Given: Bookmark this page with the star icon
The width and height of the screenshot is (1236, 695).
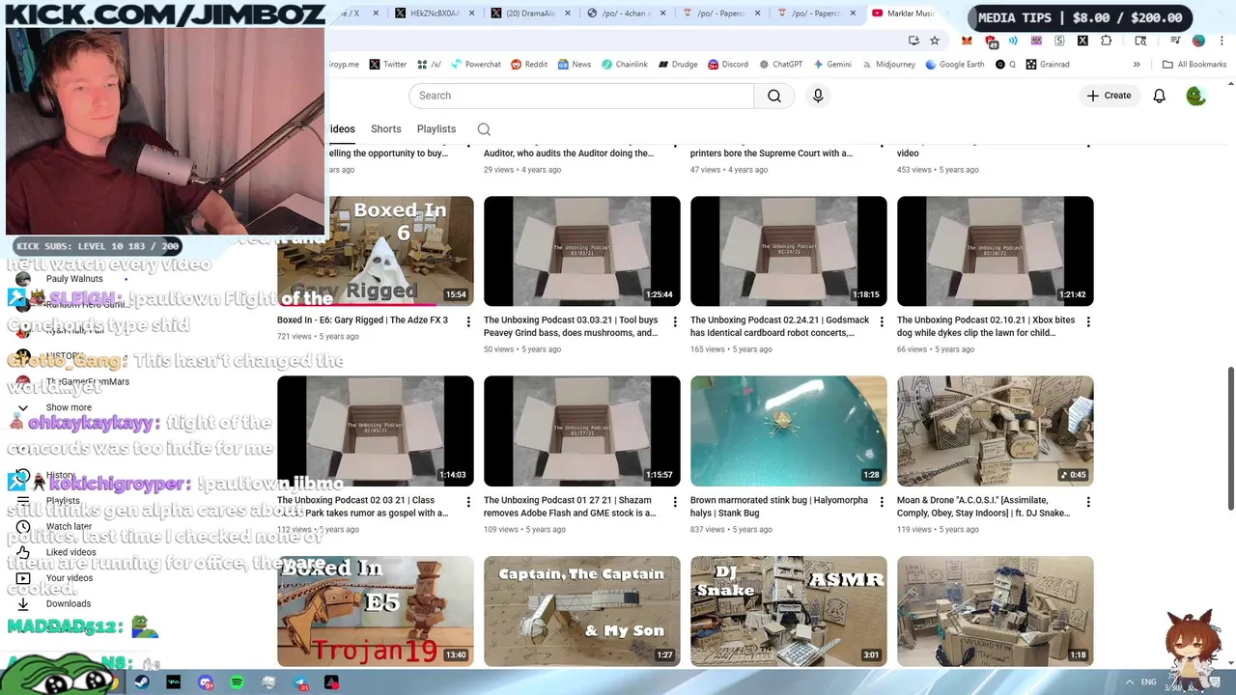Looking at the screenshot, I should (935, 41).
